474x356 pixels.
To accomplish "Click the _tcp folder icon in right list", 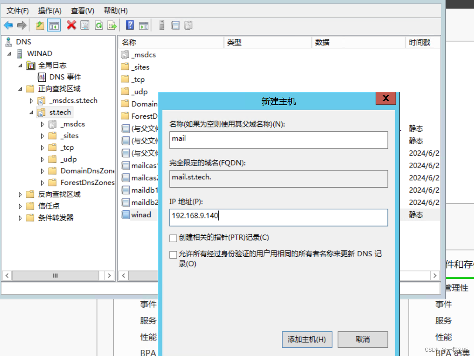I will (125, 79).
